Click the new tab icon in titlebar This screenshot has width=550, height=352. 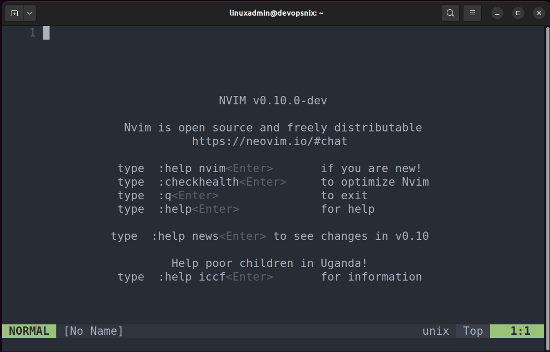(x=14, y=13)
